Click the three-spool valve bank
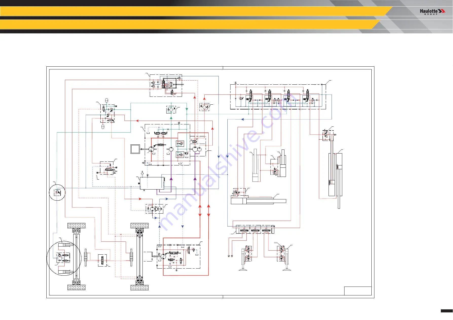Screen dimensions: 453x320 (255, 229)
